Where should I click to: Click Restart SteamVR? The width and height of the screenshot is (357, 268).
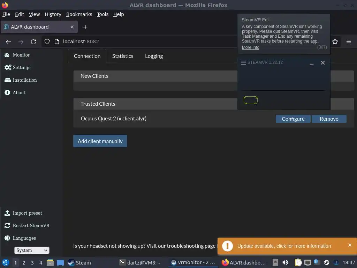pyautogui.click(x=27, y=225)
